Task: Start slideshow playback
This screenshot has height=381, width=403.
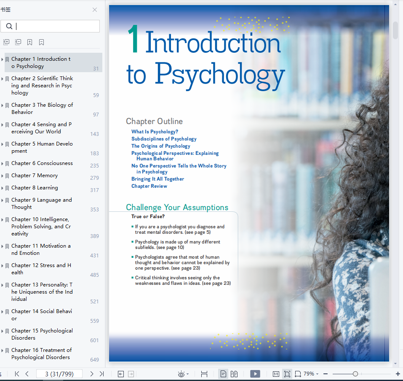Action: (255, 374)
